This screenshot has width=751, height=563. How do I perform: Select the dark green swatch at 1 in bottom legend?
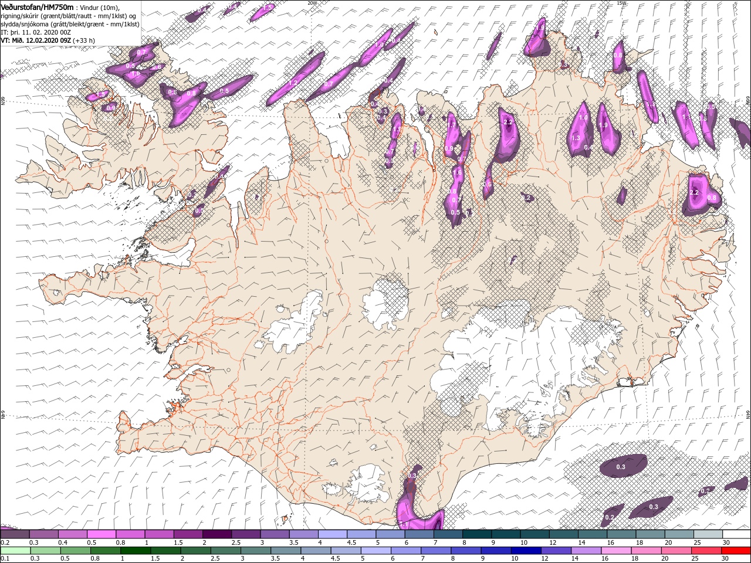click(134, 551)
